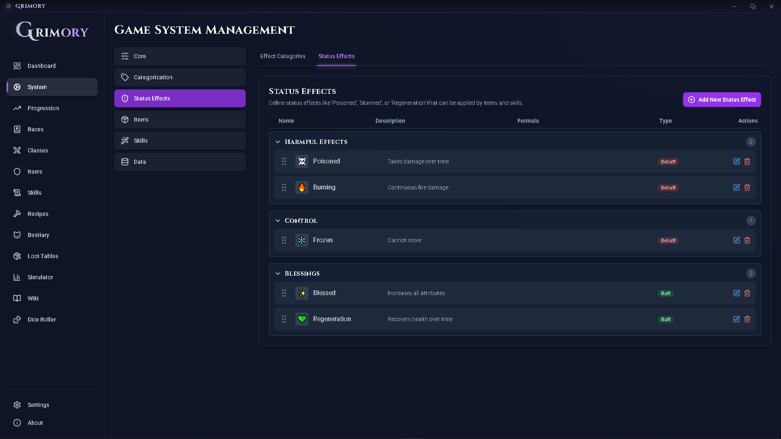Image resolution: width=781 pixels, height=439 pixels.
Task: Collapse the Control group
Action: 278,221
